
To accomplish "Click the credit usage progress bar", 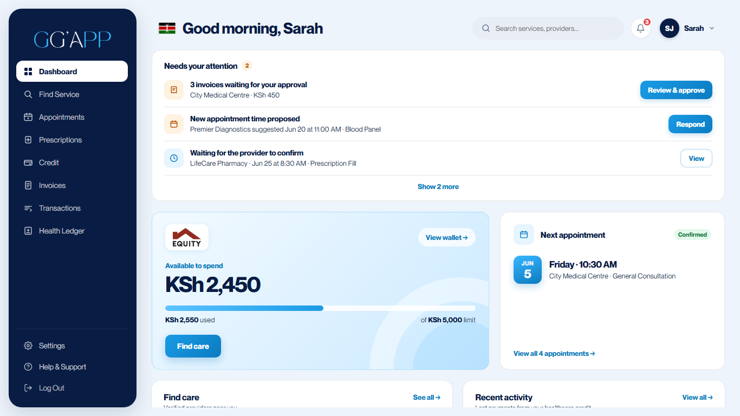I will pyautogui.click(x=320, y=308).
